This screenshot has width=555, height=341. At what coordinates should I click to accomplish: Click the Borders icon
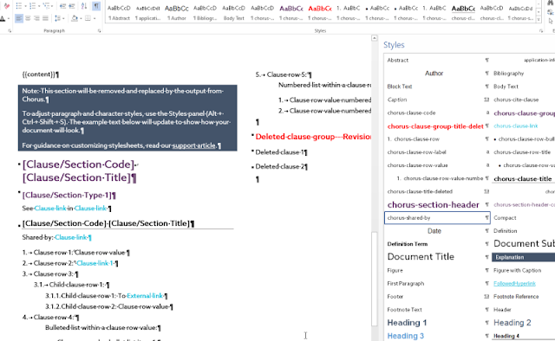coord(88,18)
